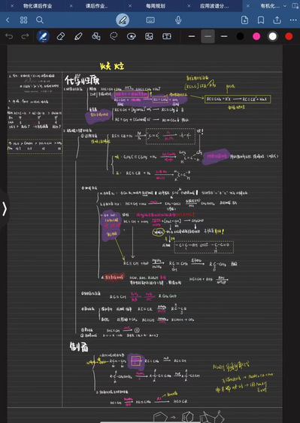
Task: Open the page thumbnails grid view
Action: click(x=23, y=20)
